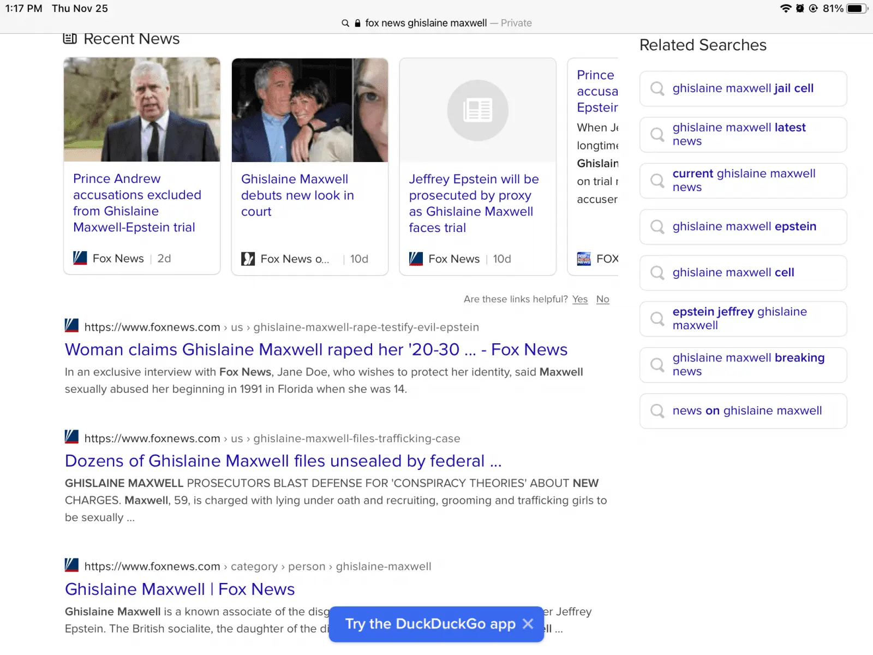This screenshot has width=873, height=655.
Task: Tap the lock icon in address bar
Action: click(x=357, y=23)
